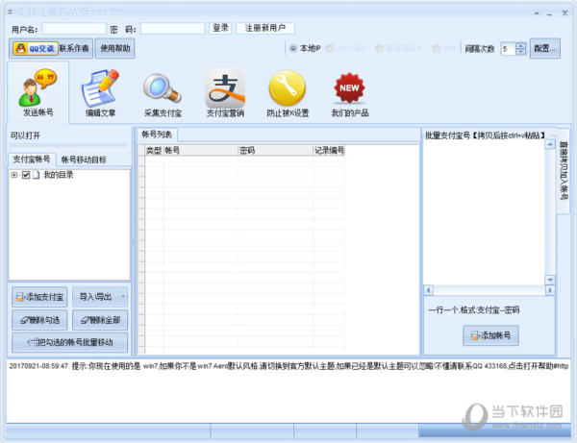
Task: Decrease the 间隔次数 value with down arrow
Action: pyautogui.click(x=521, y=52)
